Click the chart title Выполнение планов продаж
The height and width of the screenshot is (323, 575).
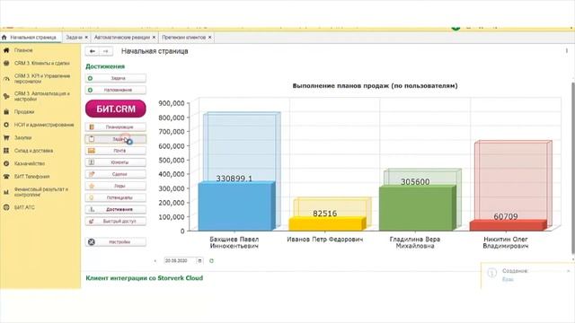click(x=375, y=86)
